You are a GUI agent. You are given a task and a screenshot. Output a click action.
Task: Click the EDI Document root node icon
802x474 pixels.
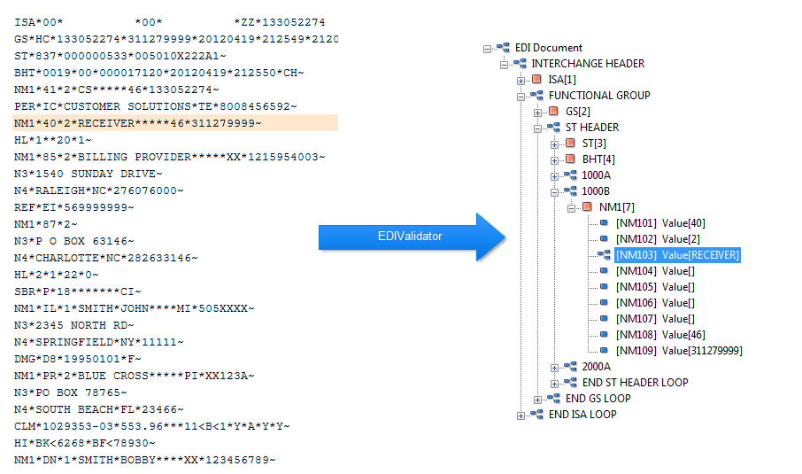[504, 48]
